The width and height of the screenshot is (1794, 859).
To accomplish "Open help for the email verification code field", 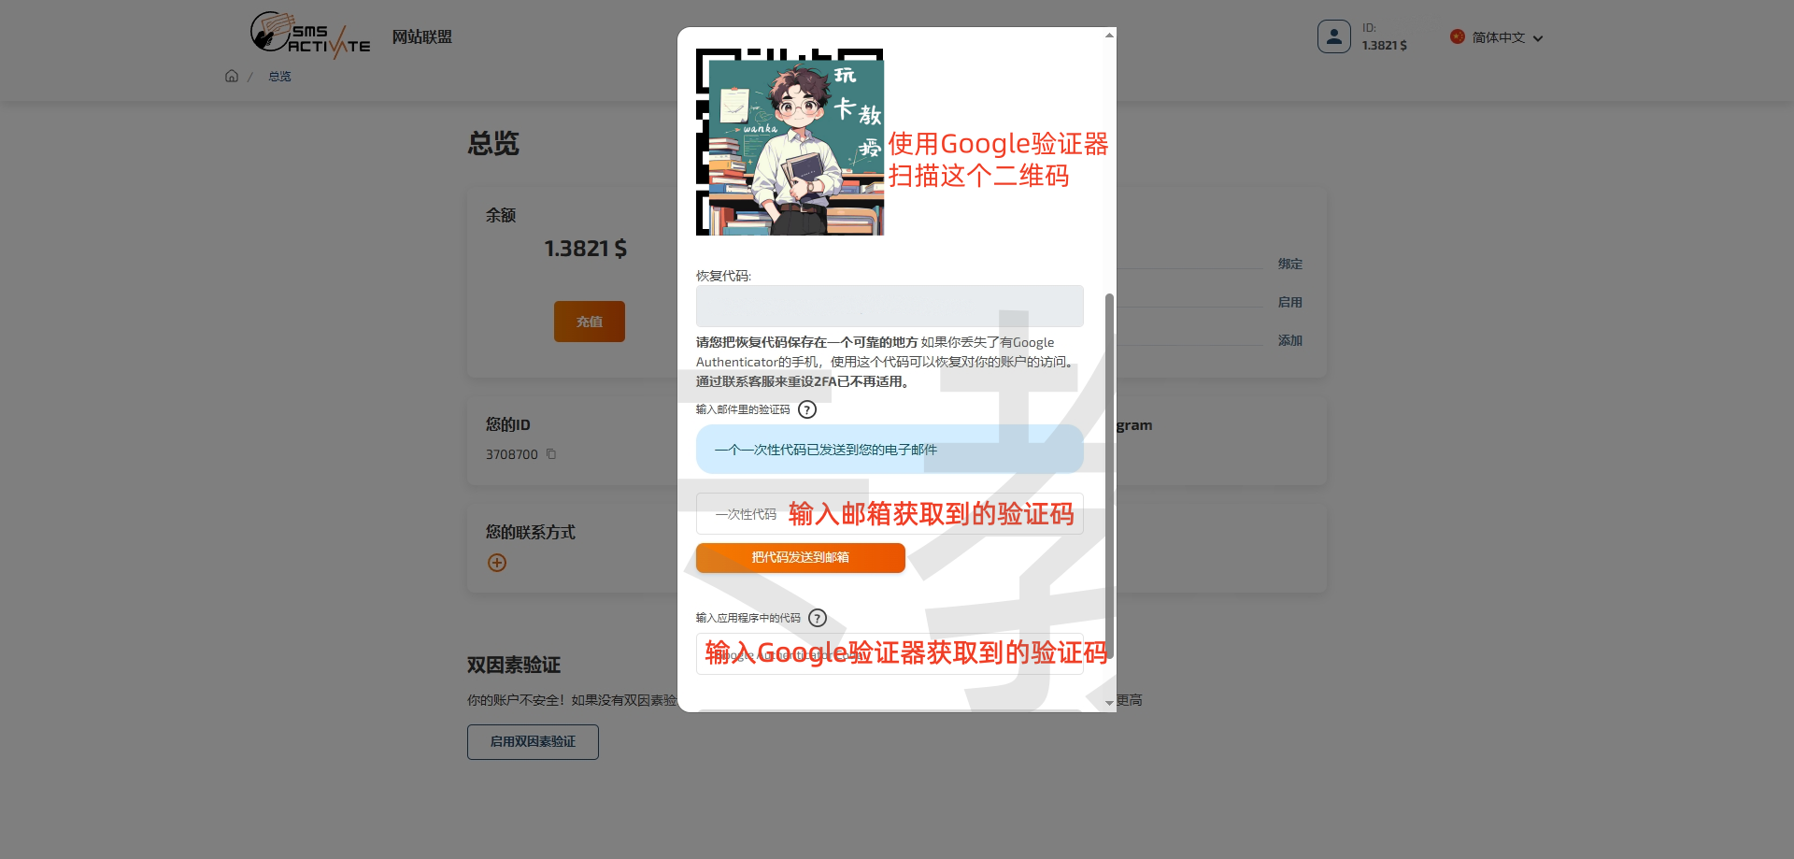I will tap(806, 409).
